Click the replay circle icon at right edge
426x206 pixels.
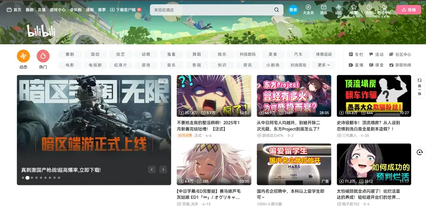click(420, 153)
